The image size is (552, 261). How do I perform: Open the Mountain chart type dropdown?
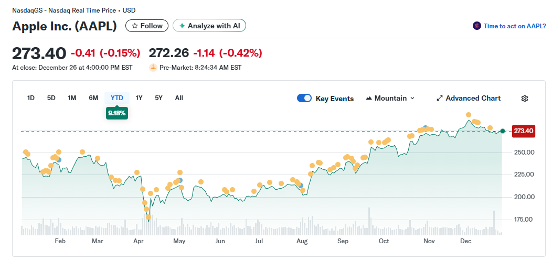point(390,98)
